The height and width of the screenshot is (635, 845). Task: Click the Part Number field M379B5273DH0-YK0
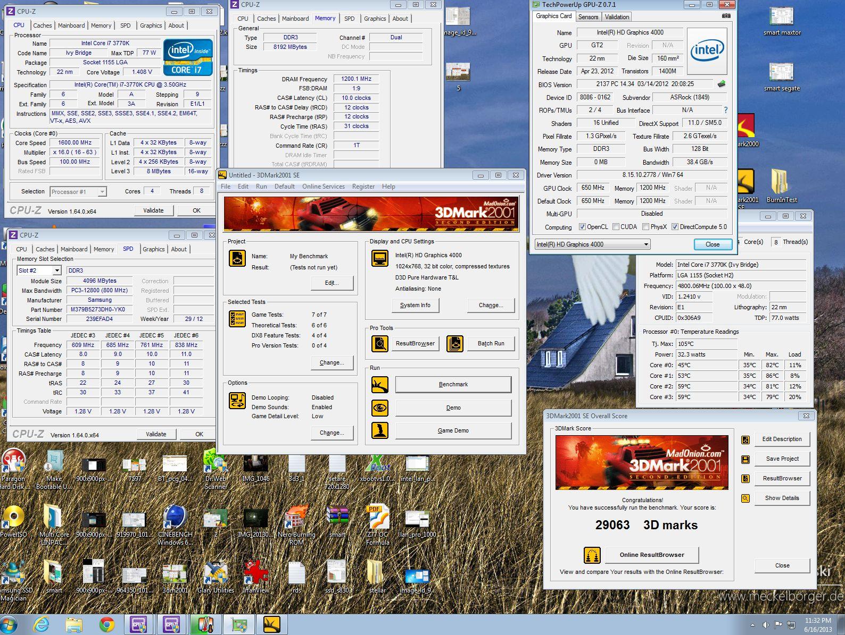(99, 310)
